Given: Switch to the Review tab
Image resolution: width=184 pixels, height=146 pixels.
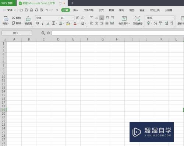Looking at the screenshot, I should [x=121, y=10].
